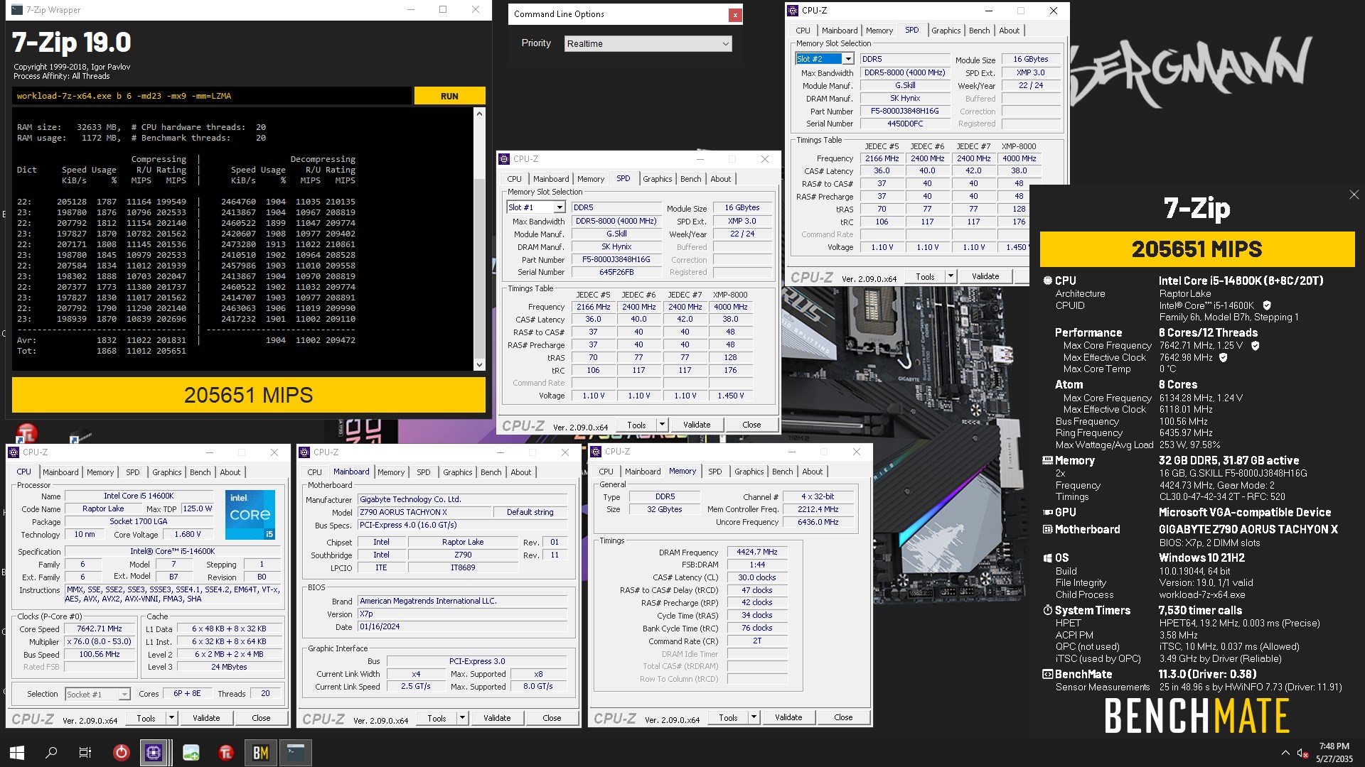Click the title icon of CPU-Z Slot #1 window
Viewport: 1365px width, 767px height.
point(504,159)
